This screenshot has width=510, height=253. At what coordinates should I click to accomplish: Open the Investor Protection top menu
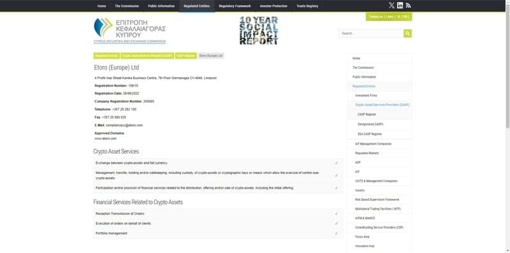coord(273,6)
